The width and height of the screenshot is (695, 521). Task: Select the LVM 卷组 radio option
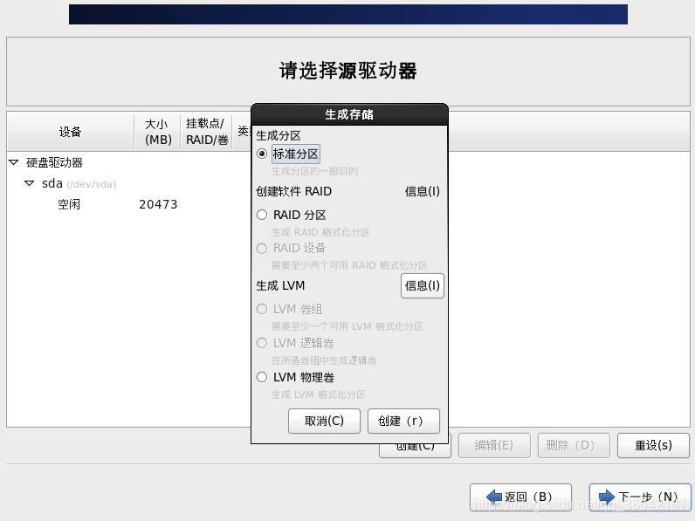tap(262, 309)
